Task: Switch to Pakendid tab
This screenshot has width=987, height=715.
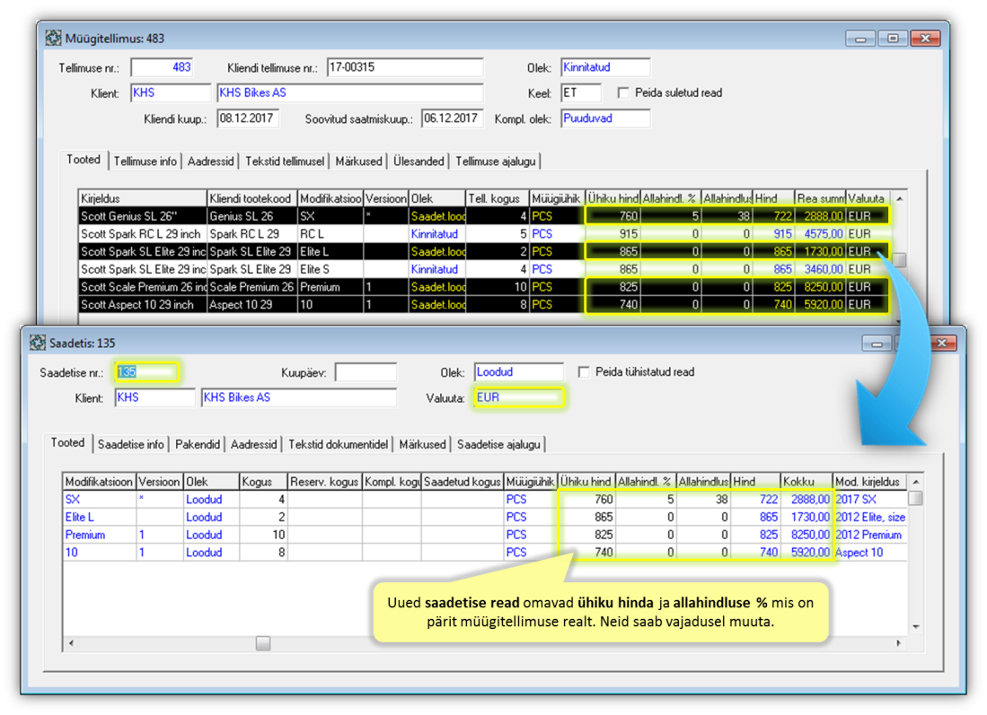Action: 197,445
